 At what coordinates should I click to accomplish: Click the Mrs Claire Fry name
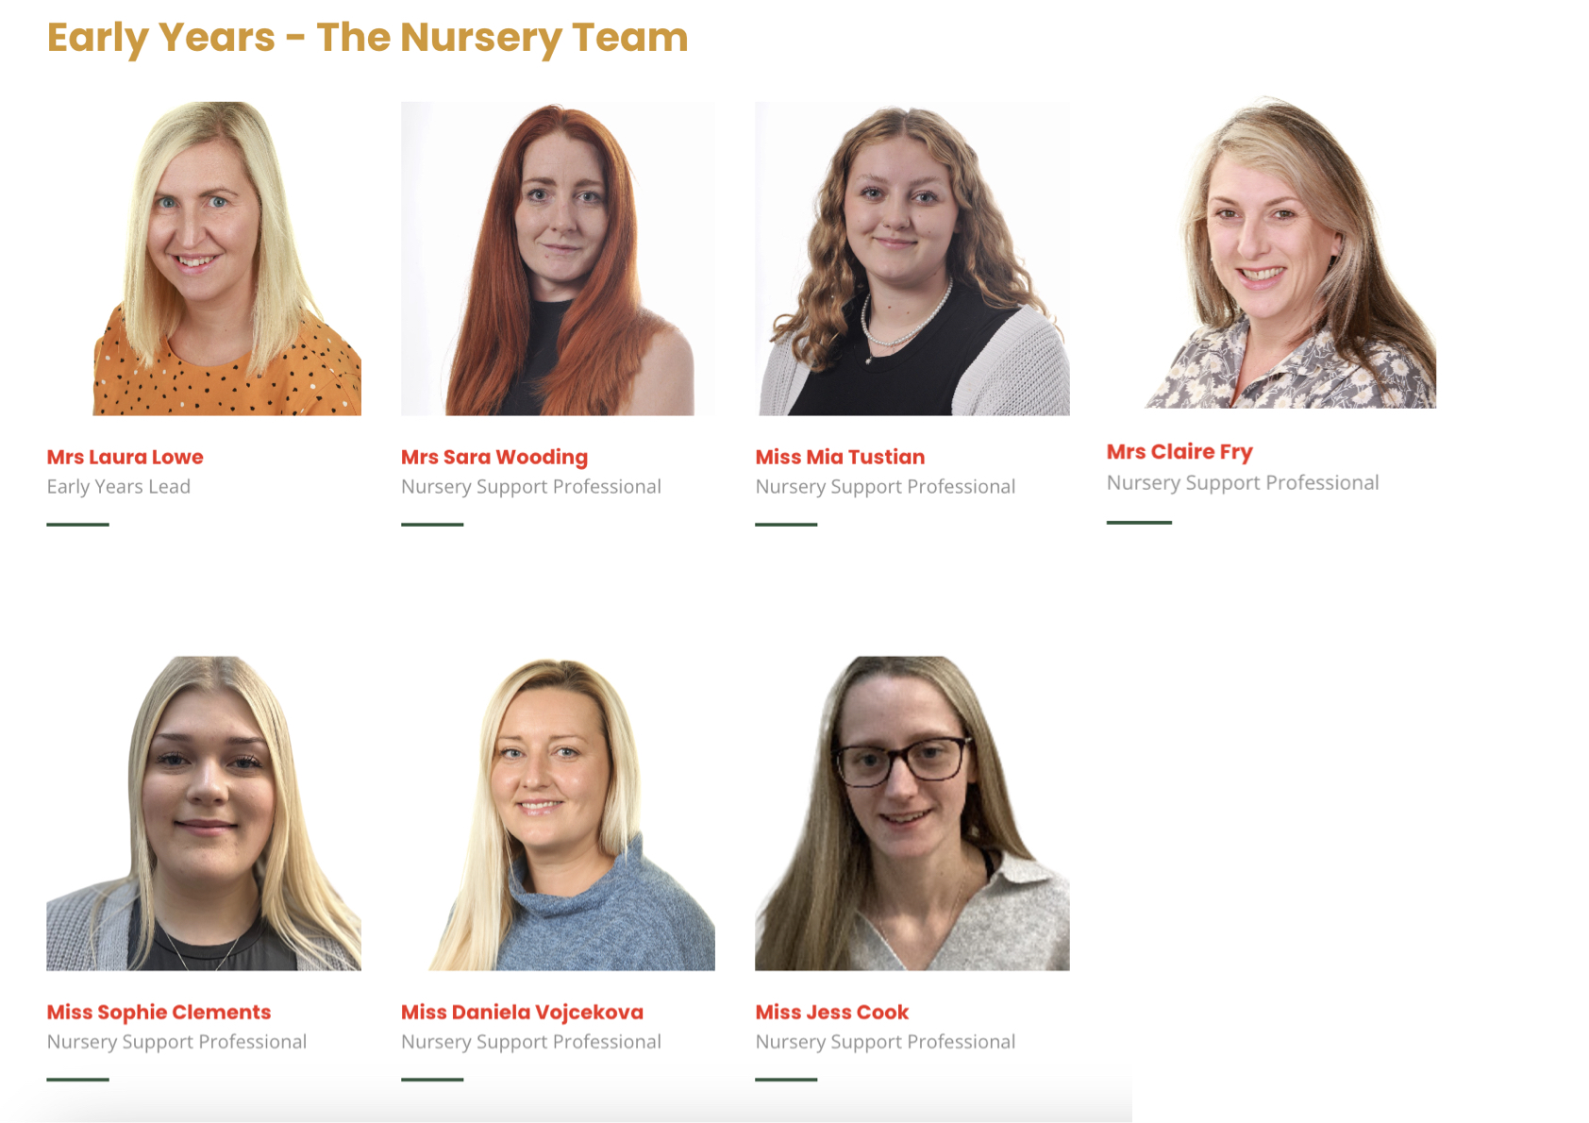pyautogui.click(x=1179, y=452)
